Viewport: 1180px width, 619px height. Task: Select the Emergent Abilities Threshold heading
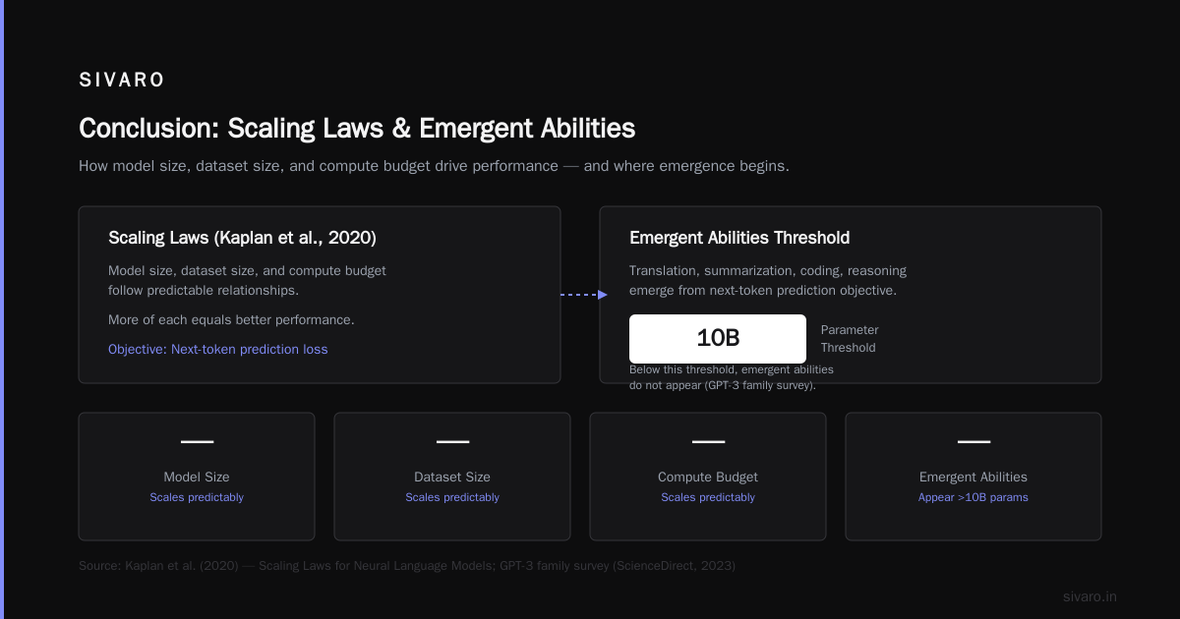[x=739, y=238]
